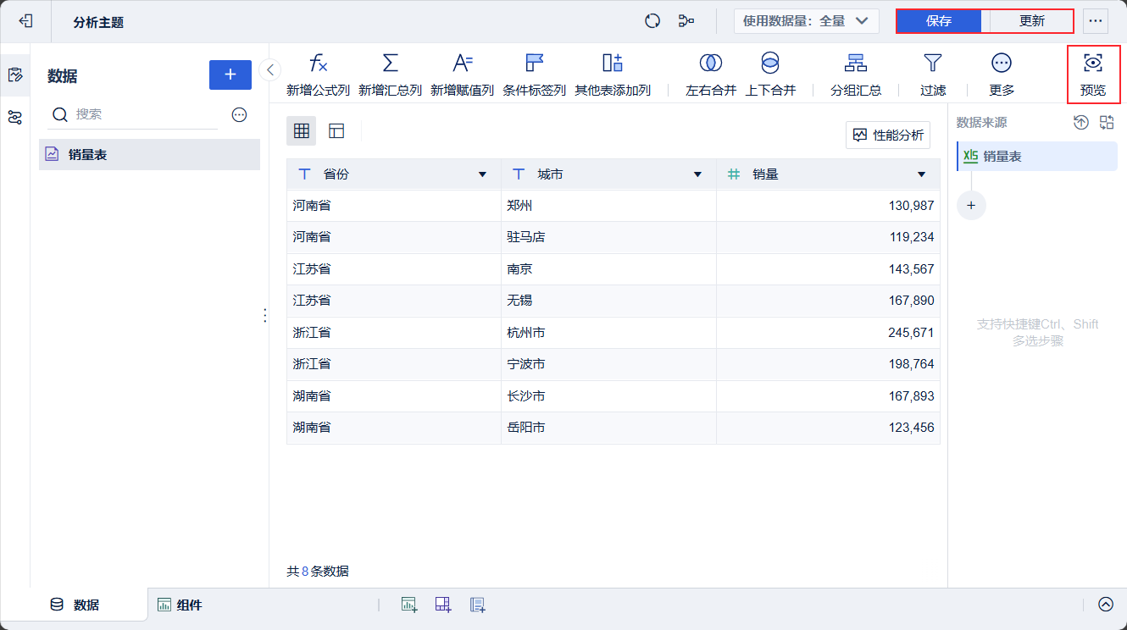The height and width of the screenshot is (630, 1127).
Task: Expand the bottom panel with chevron-up
Action: [1106, 605]
